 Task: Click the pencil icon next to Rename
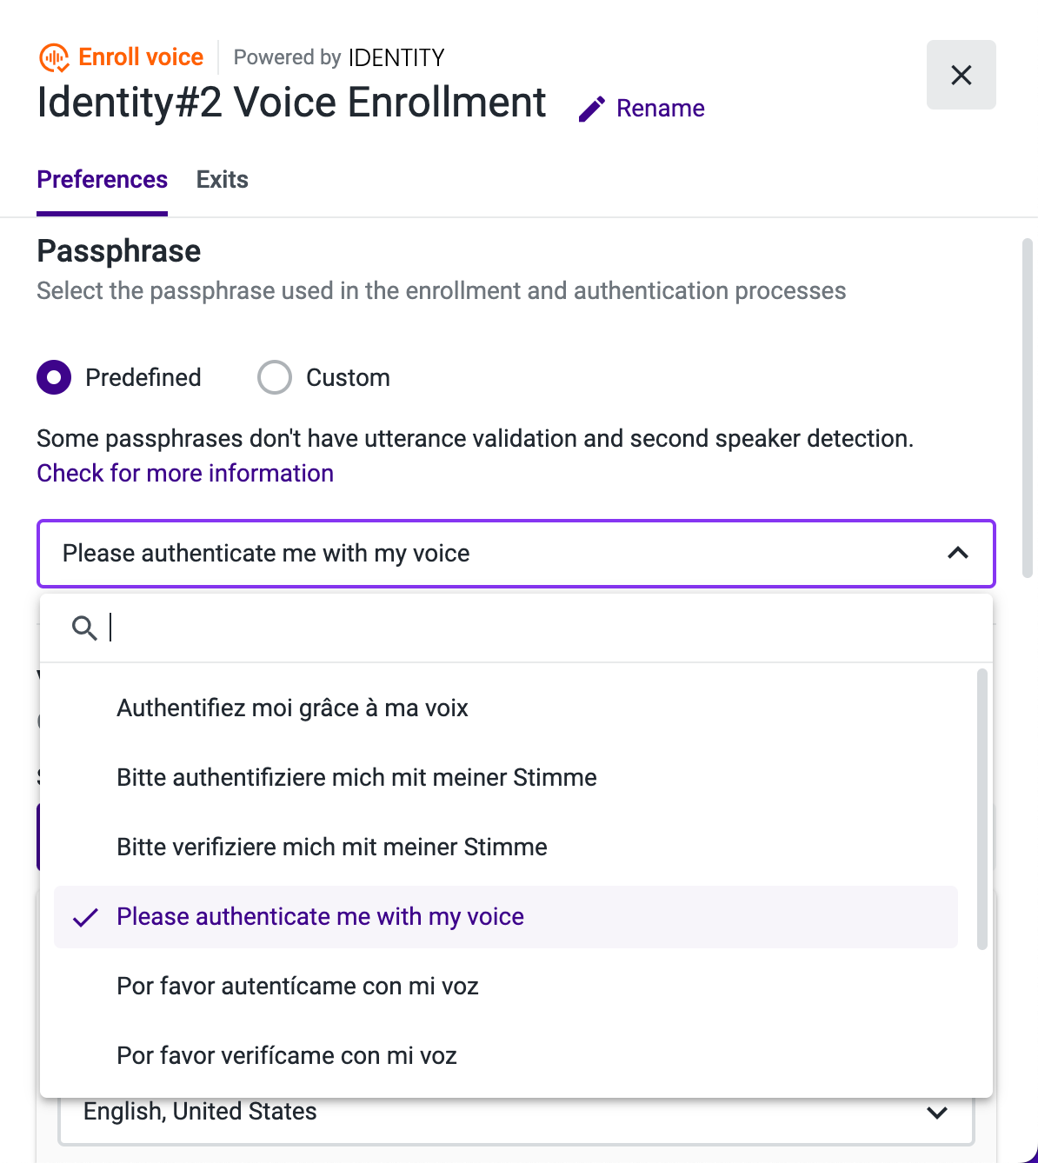tap(591, 108)
